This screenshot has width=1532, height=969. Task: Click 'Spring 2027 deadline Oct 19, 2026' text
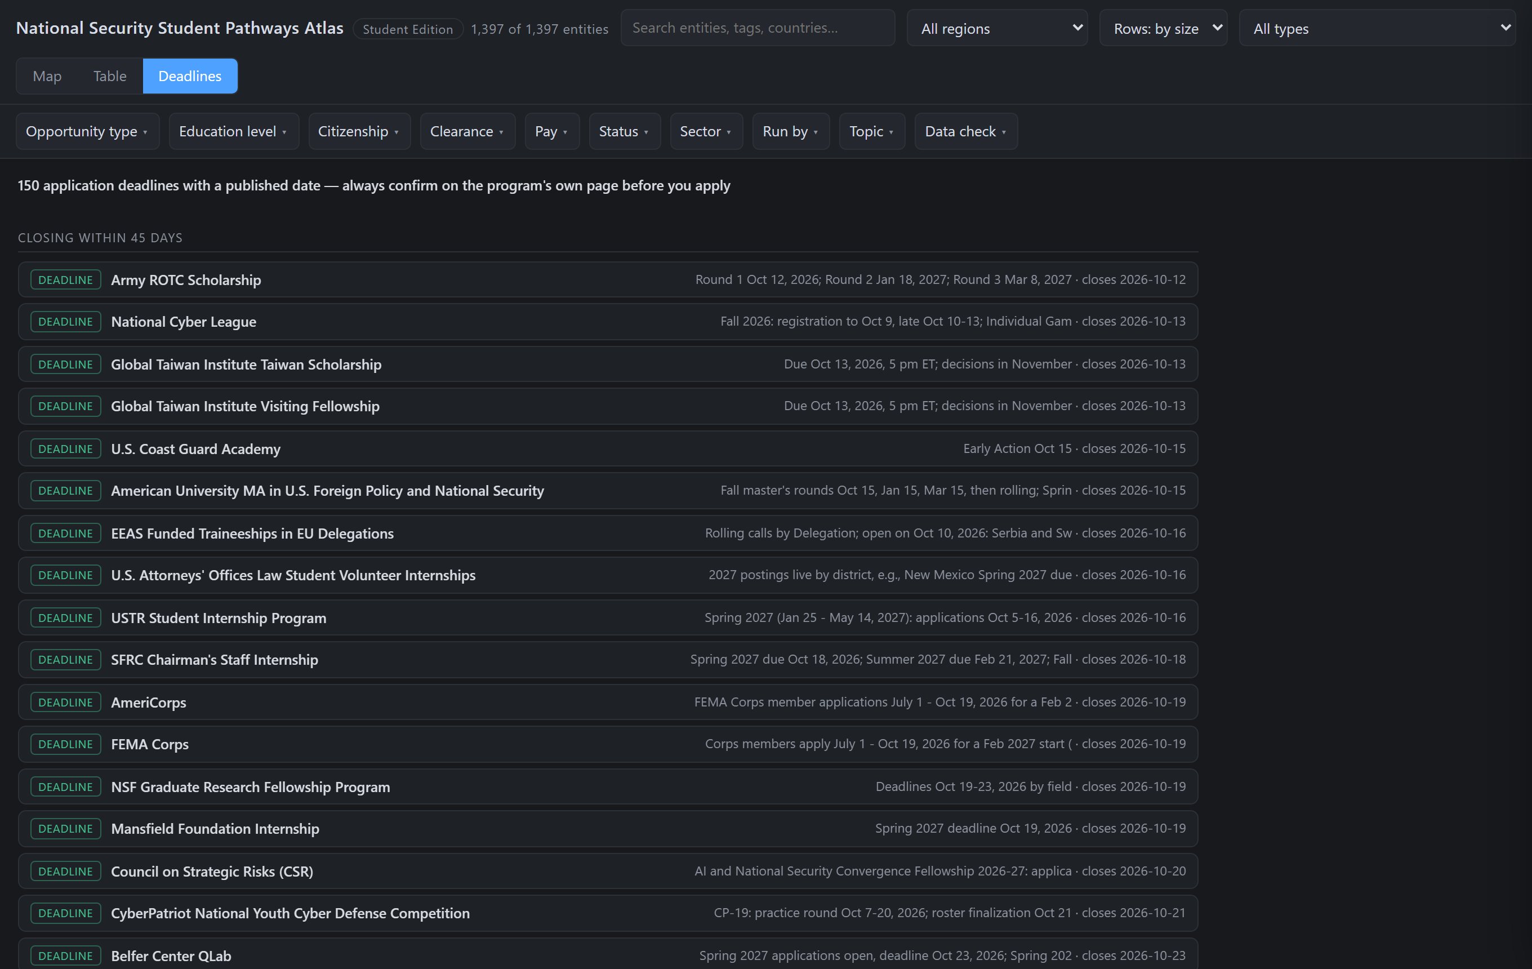(x=973, y=828)
